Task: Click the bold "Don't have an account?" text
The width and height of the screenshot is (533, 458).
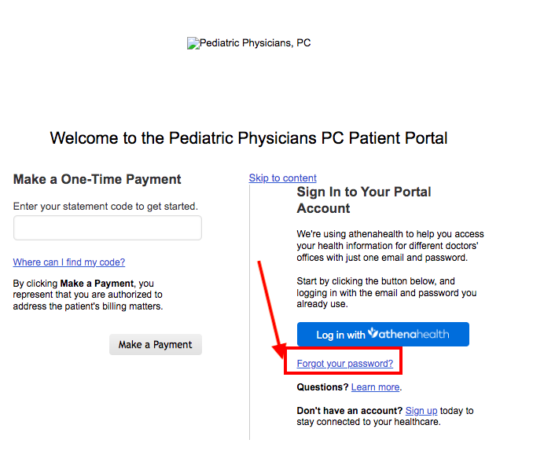Action: pos(350,411)
